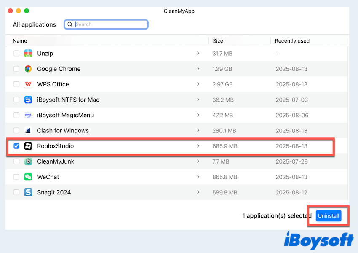This screenshot has height=253, width=358.
Task: Select the CleanMyJunk app name
Action: pyautogui.click(x=56, y=161)
